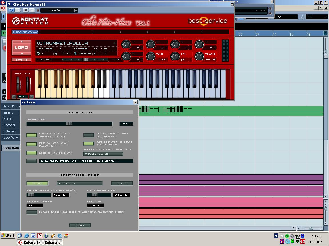Image resolution: width=329 pixels, height=246 pixels.
Task: Open the Presets dropdown
Action: click(x=79, y=183)
